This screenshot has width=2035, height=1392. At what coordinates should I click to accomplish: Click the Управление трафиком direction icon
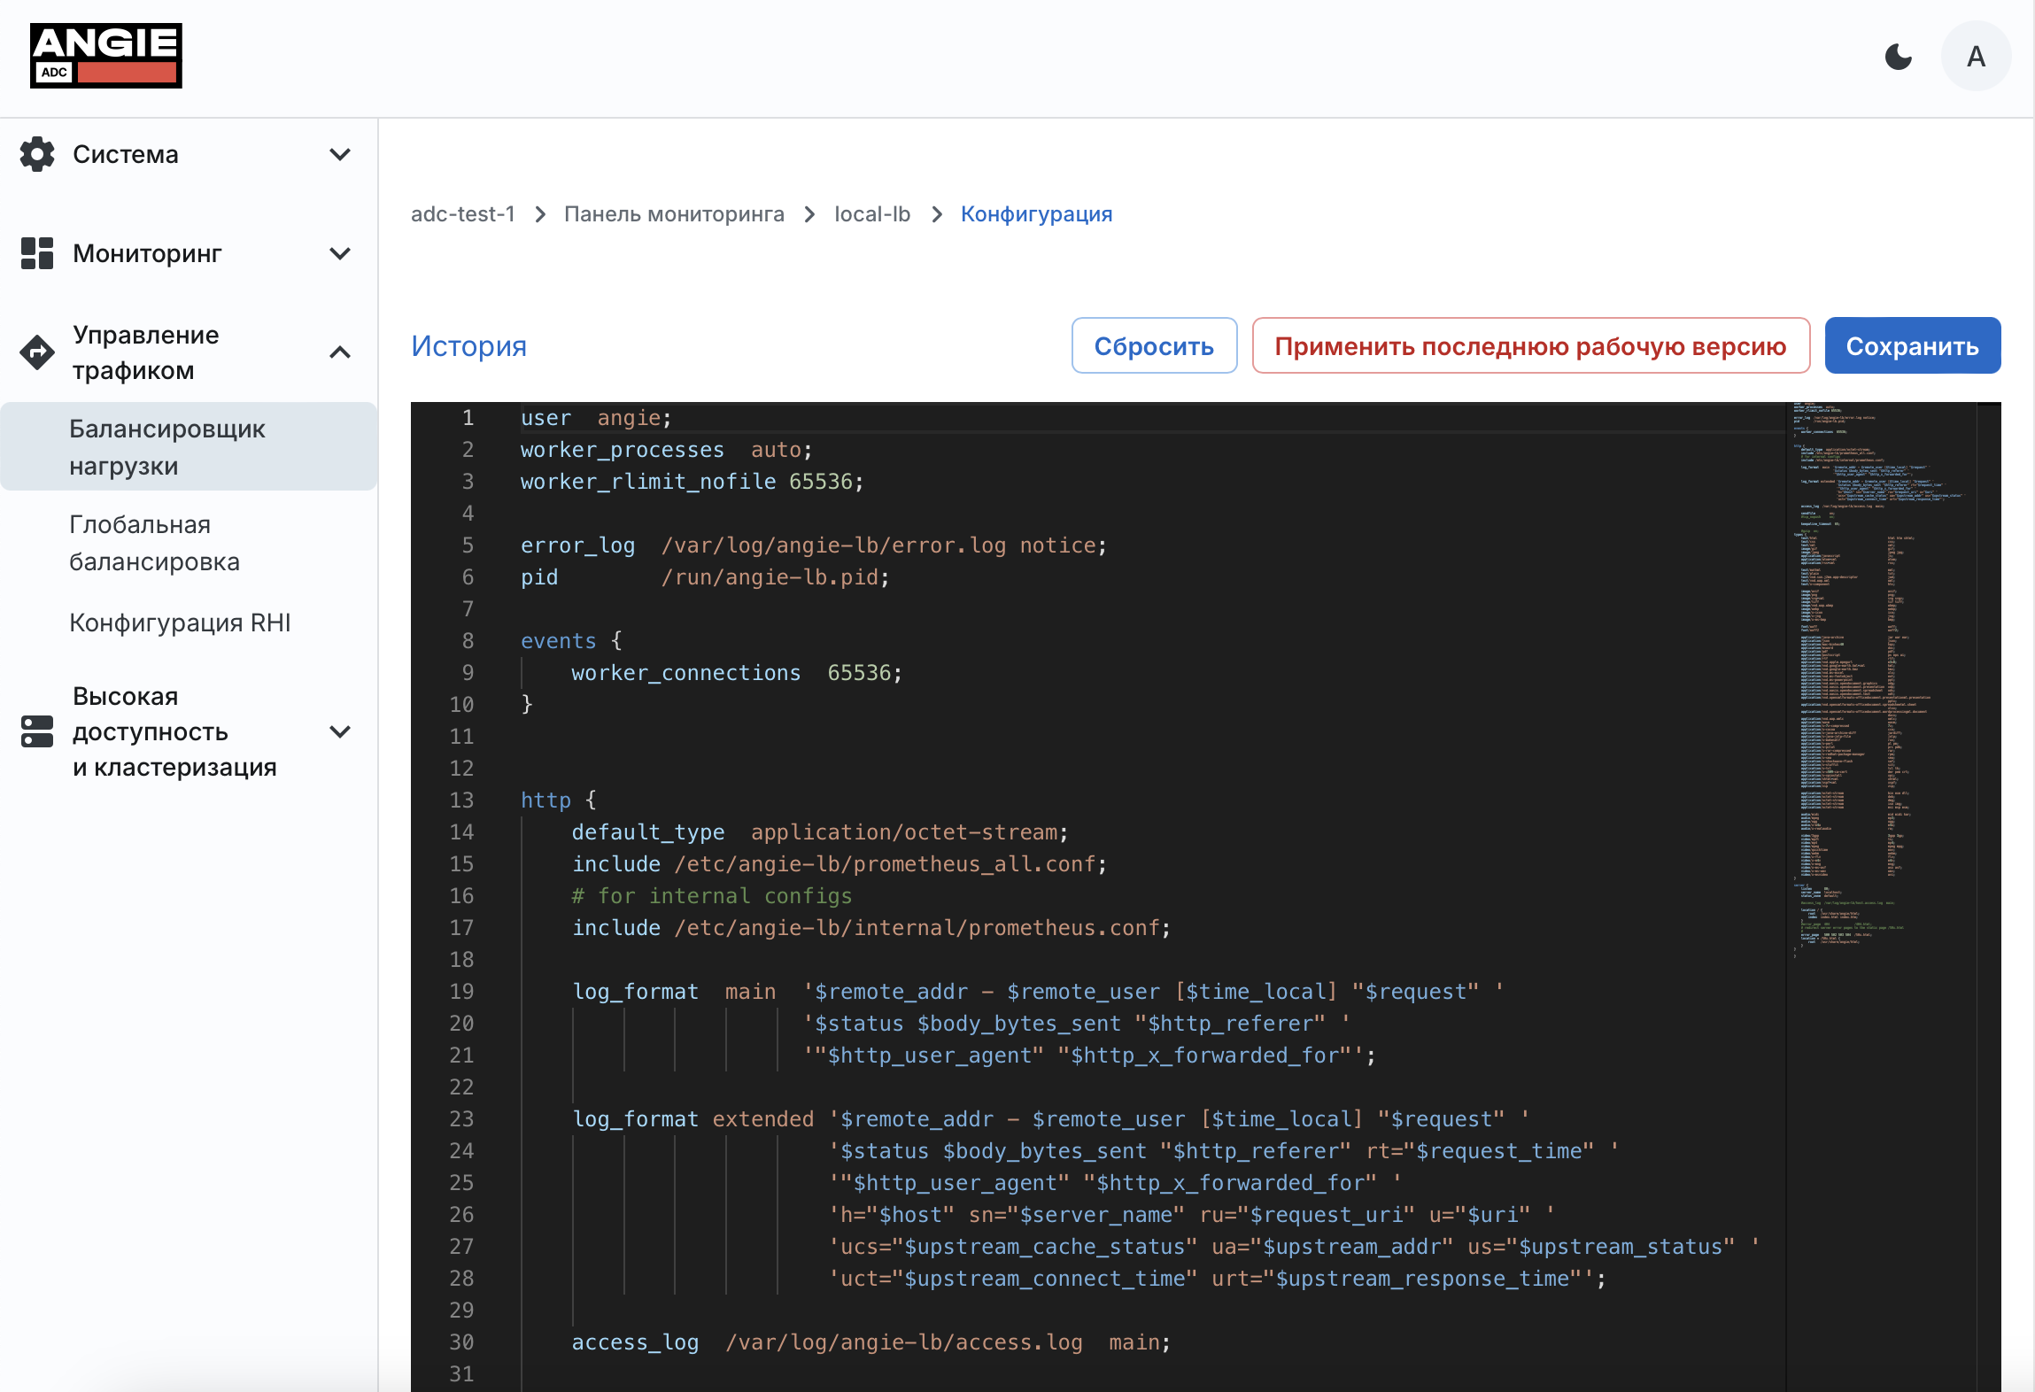tap(37, 352)
